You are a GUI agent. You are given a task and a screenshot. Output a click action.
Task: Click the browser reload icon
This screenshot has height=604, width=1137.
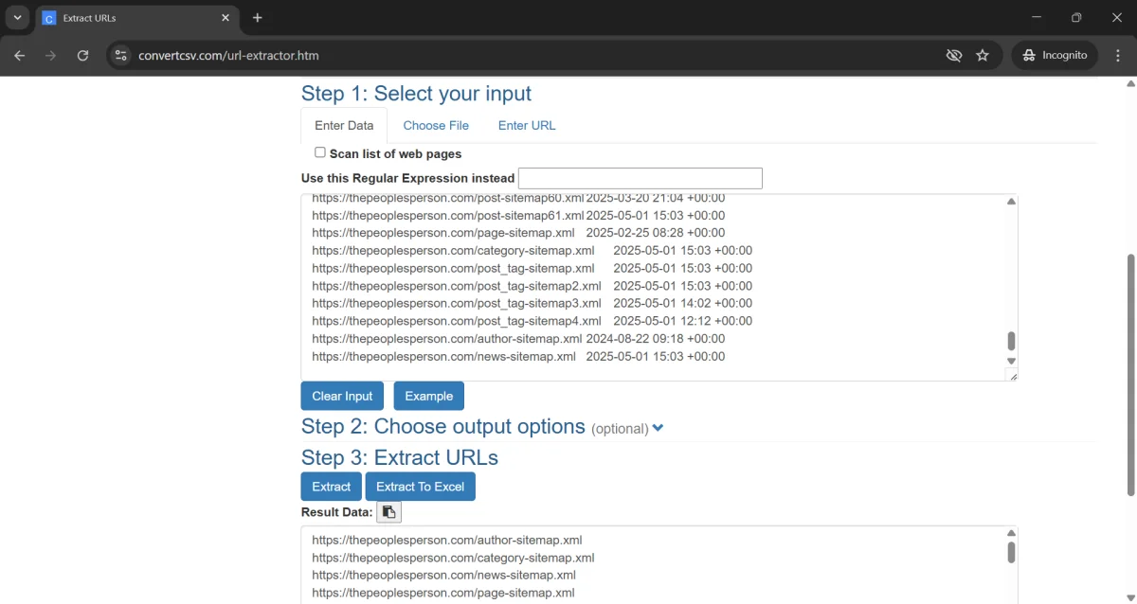(x=82, y=56)
